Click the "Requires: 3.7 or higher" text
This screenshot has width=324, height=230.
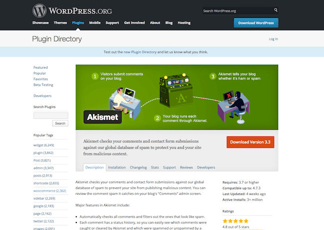[241, 182]
